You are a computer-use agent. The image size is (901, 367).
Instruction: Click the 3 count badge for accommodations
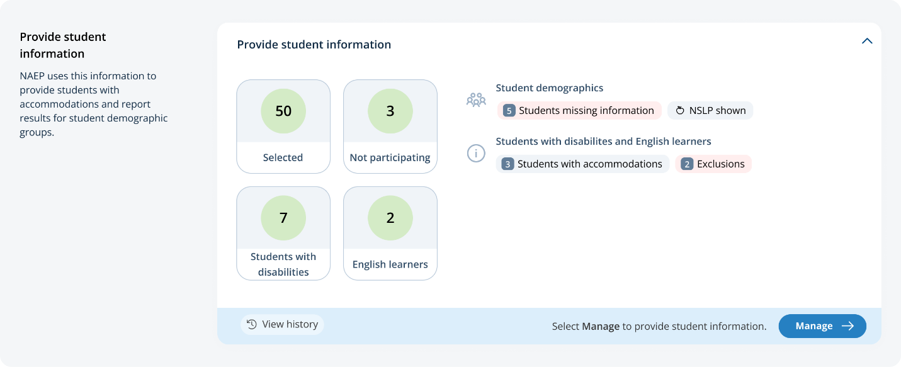click(507, 164)
